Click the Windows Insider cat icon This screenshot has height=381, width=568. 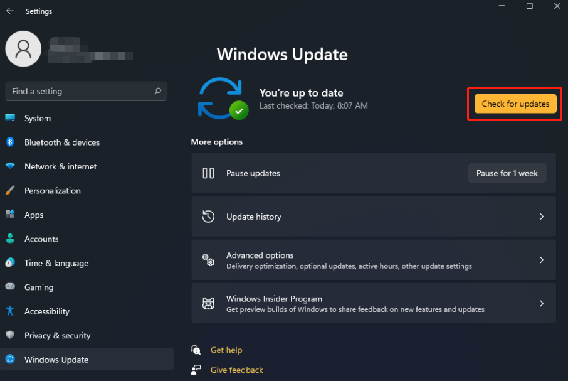(208, 303)
